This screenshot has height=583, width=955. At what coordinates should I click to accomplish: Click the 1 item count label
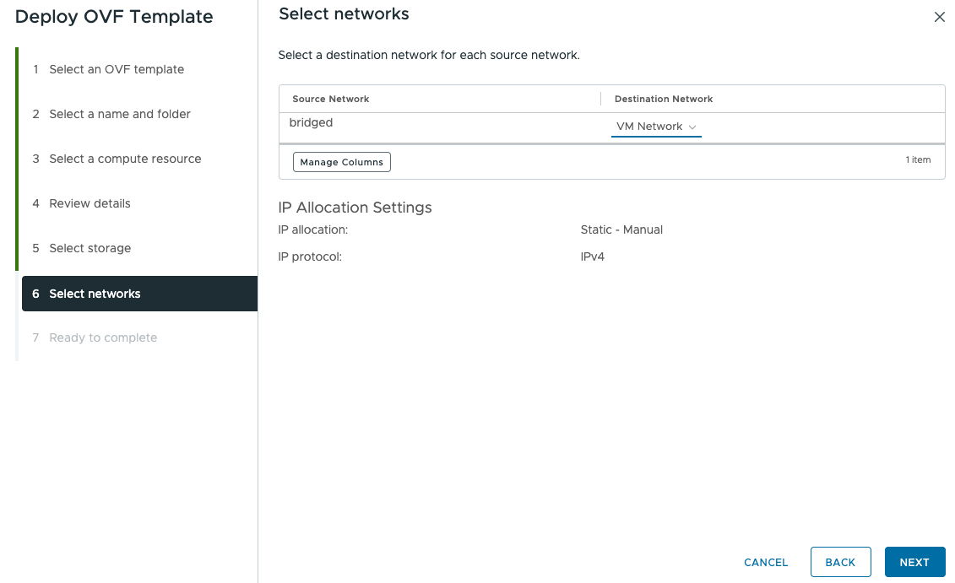pos(918,159)
